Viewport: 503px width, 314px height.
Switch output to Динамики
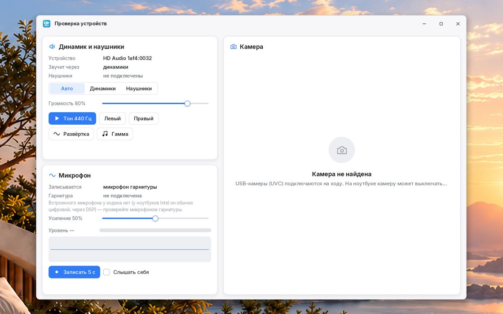pyautogui.click(x=103, y=88)
